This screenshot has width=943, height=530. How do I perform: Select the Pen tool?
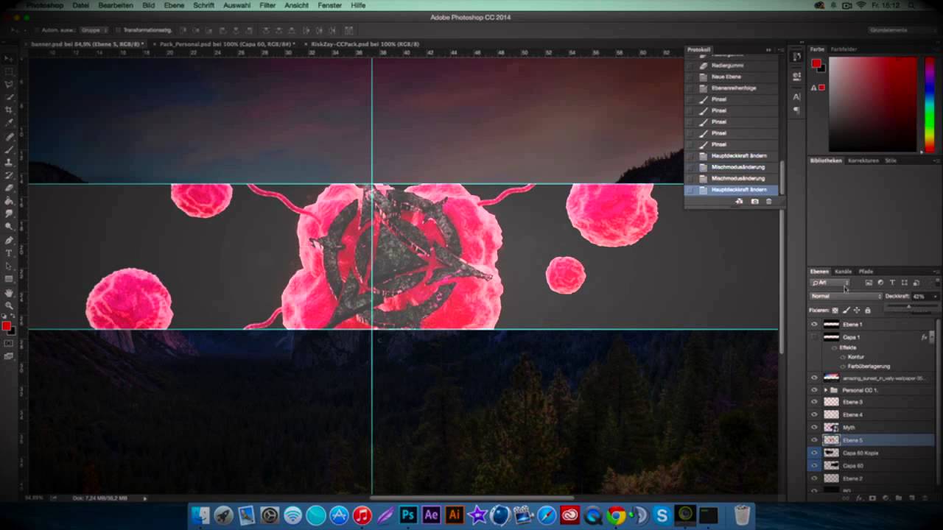point(9,241)
